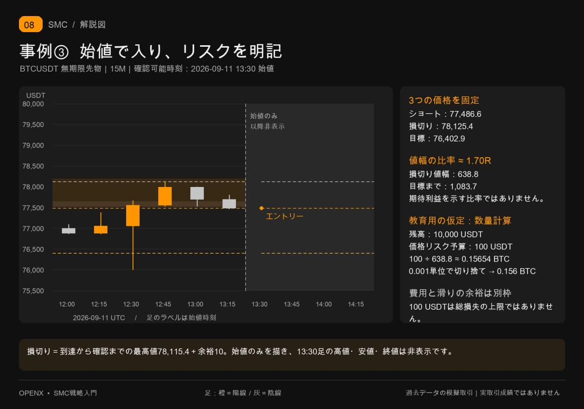Click the 80,000 y-axis label
Viewport: 584px width, 409px height.
click(x=34, y=104)
